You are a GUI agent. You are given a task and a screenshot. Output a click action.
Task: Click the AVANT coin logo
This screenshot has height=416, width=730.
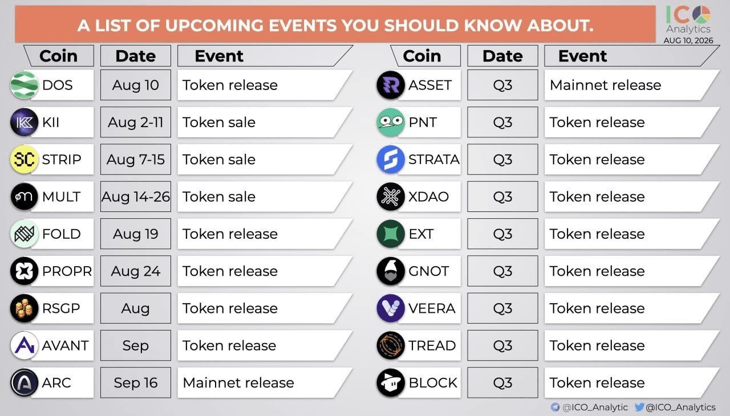pos(25,346)
